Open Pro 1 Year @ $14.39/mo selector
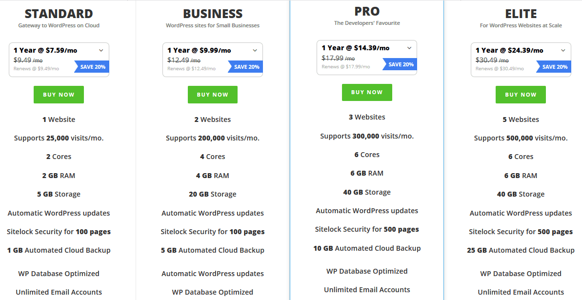This screenshot has height=300, width=582. (x=367, y=58)
